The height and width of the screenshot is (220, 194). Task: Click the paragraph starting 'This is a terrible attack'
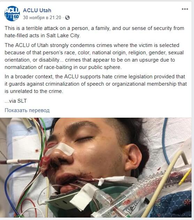click(x=94, y=32)
